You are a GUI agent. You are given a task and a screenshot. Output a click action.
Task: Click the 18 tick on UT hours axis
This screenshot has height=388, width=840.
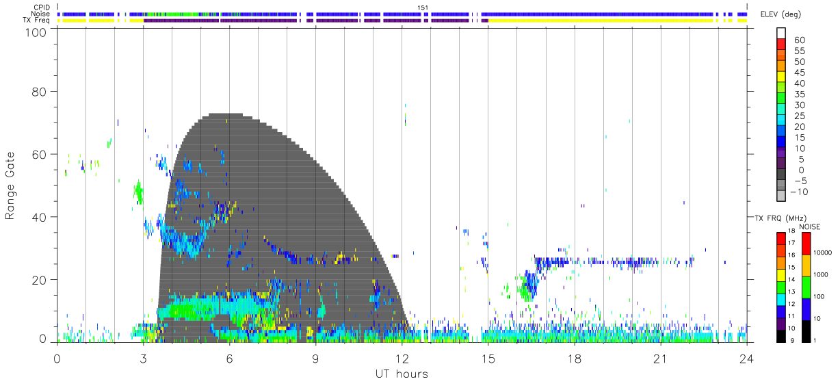coord(574,359)
